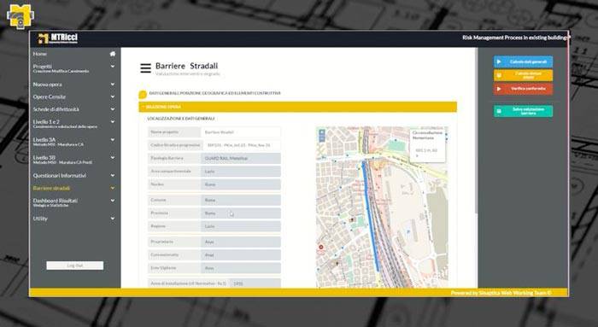This screenshot has height=327, width=598.
Task: Click 'LOCALIZZAZIONE E DATI GENERALI' heading
Action: point(181,119)
